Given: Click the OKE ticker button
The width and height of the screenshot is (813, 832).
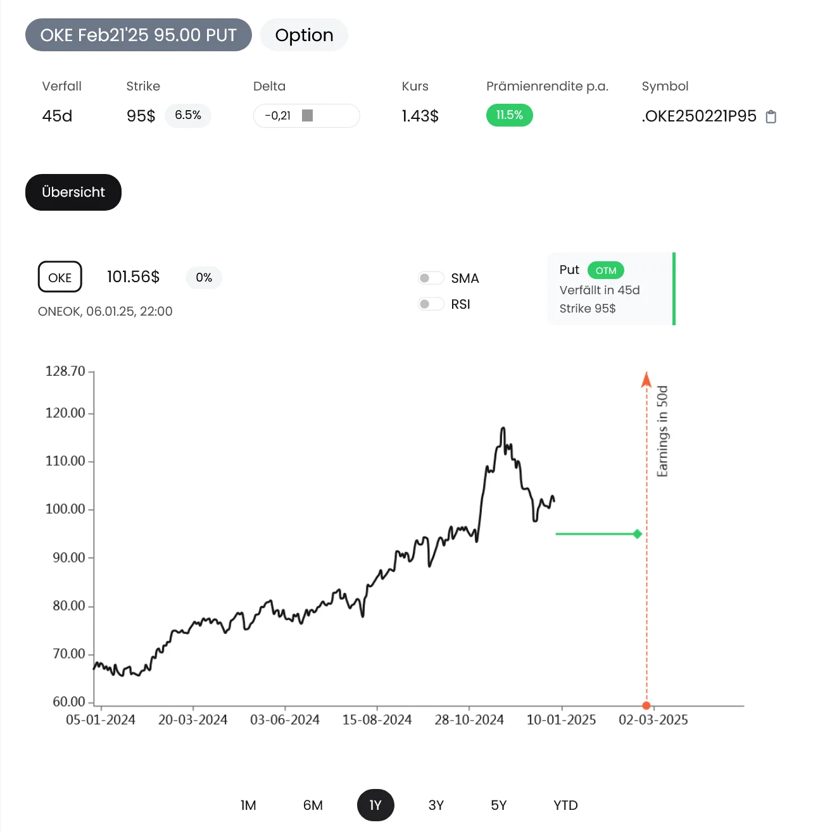Looking at the screenshot, I should coord(60,277).
